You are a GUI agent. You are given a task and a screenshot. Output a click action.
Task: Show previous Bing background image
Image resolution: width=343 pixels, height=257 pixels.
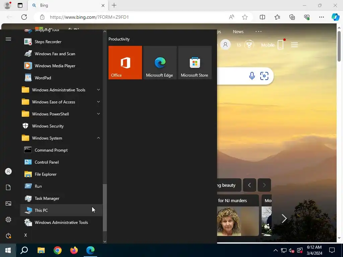coord(249,185)
